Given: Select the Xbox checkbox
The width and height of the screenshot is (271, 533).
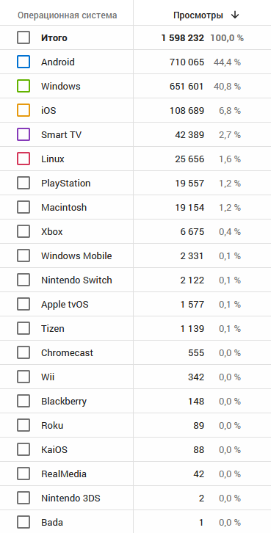Looking at the screenshot, I should pyautogui.click(x=24, y=231).
